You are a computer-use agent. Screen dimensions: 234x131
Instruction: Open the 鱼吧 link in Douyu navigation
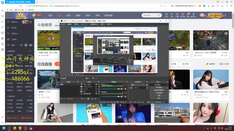pos(98,15)
